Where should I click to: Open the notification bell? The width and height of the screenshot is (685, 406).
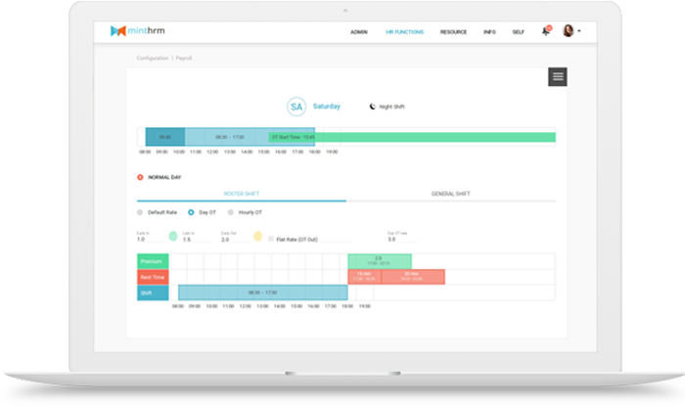(x=546, y=31)
